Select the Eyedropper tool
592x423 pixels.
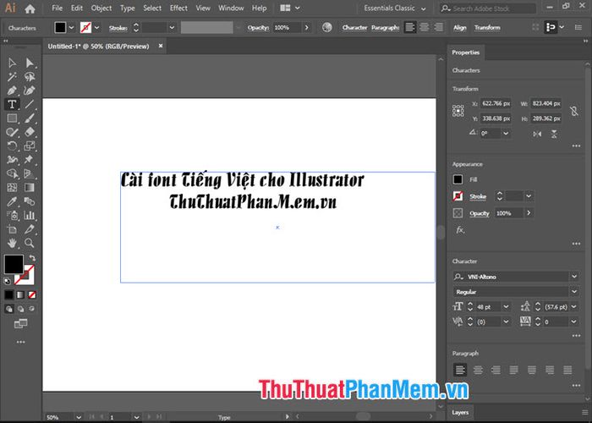click(12, 201)
